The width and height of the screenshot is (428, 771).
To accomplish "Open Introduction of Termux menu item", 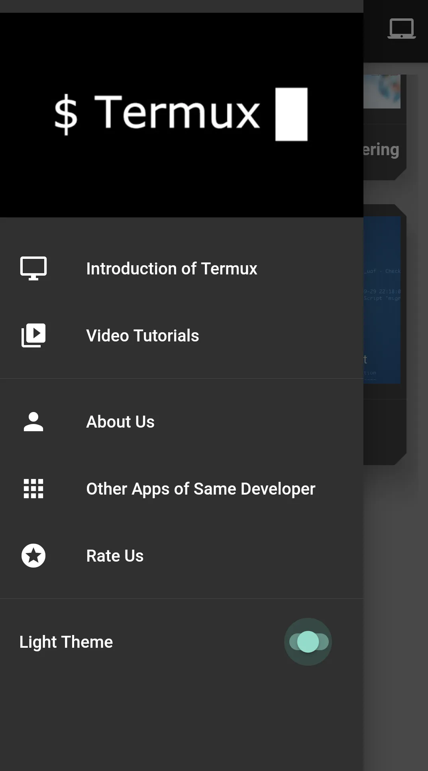I will 182,268.
